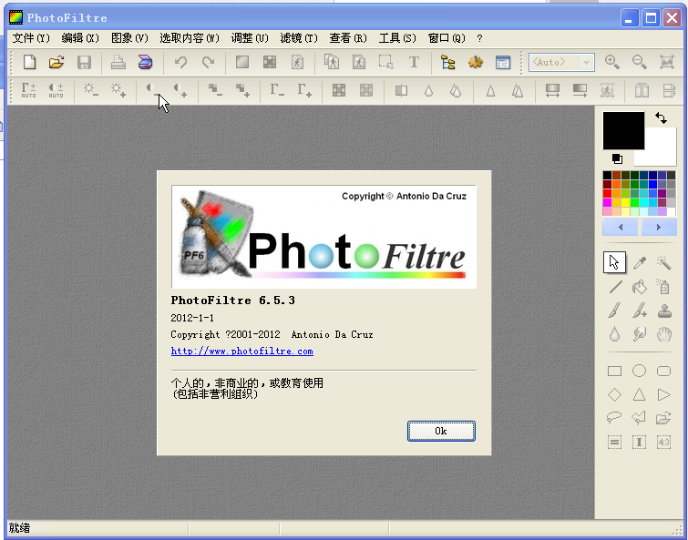Show previous color palette page
The height and width of the screenshot is (540, 688).
pos(620,227)
